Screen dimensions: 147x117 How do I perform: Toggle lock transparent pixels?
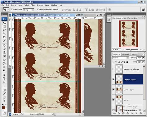pos(119,62)
